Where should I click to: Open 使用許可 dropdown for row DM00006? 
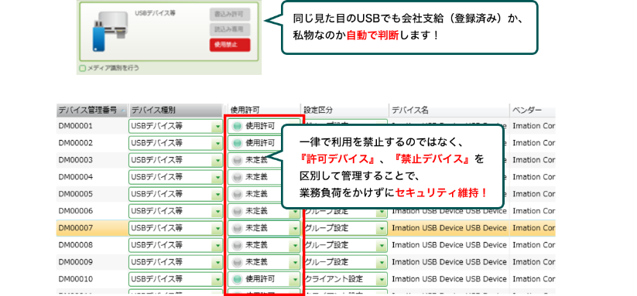[x=295, y=211]
